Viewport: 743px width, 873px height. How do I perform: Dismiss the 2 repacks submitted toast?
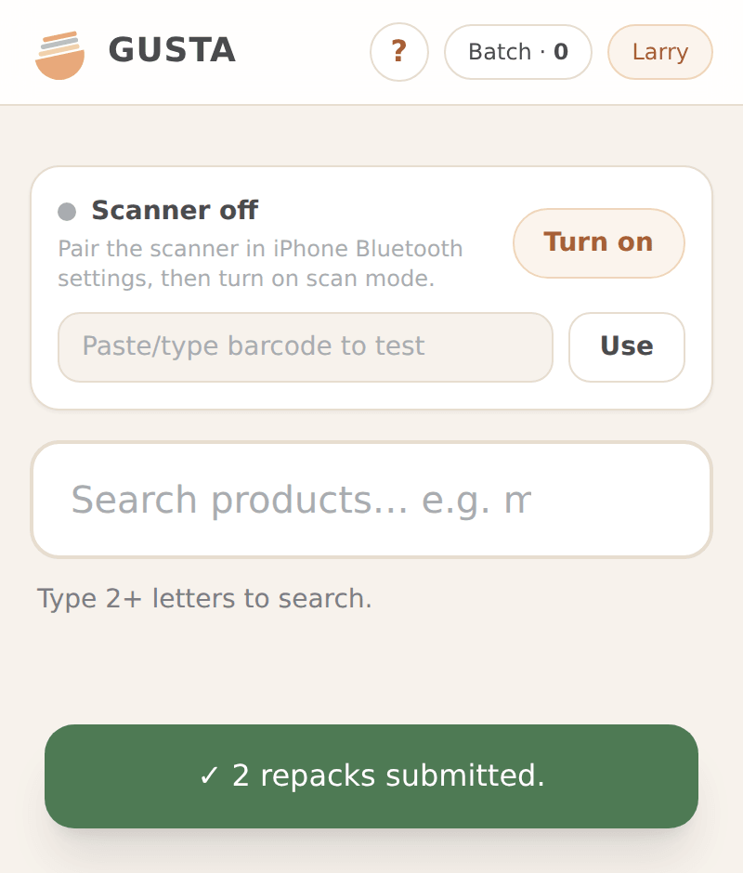click(371, 775)
